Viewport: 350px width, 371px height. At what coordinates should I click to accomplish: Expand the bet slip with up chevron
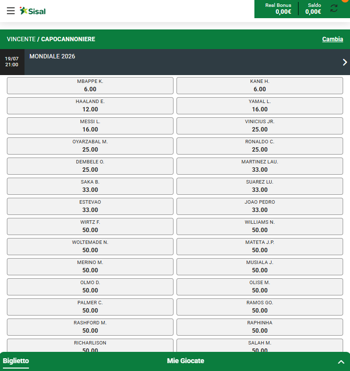click(341, 362)
